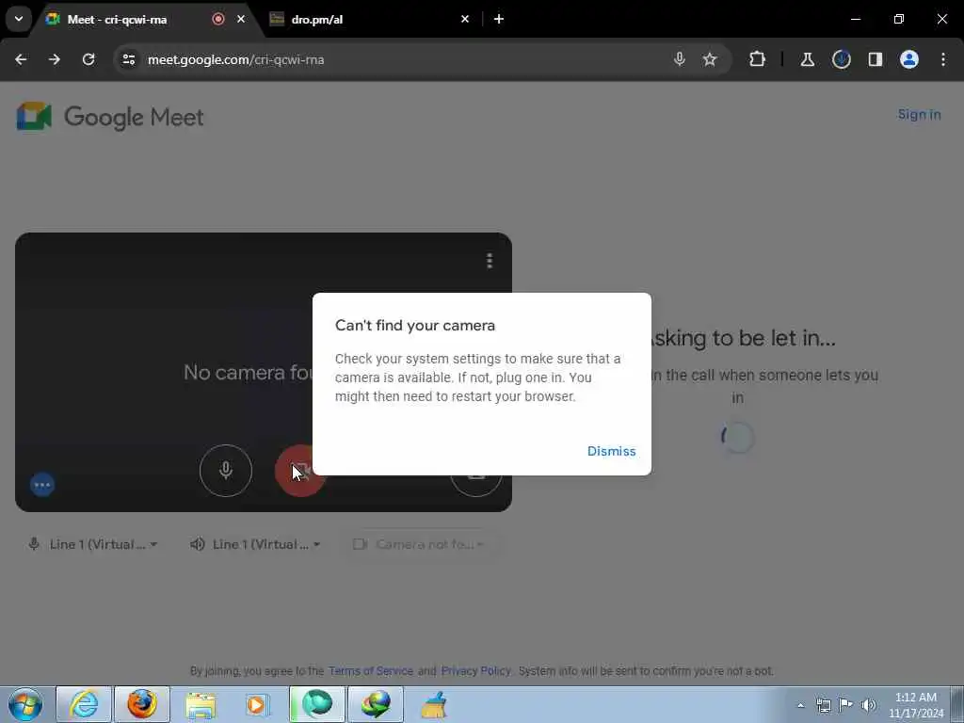This screenshot has height=723, width=964.
Task: Close the Meet tab
Action: click(x=241, y=19)
